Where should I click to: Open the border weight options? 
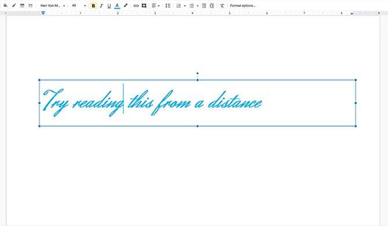click(22, 5)
